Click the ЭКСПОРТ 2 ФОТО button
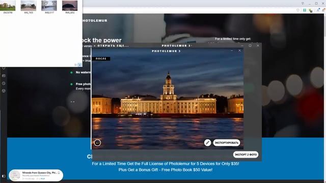Image resolution: width=326 pixels, height=183 pixels. tap(246, 155)
